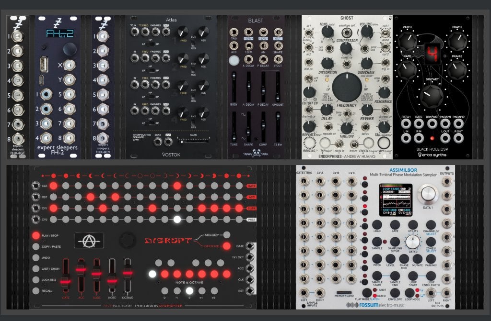The height and width of the screenshot is (321, 491).
Task: Click the PATCH knob on Black Hole DSP
Action: click(x=407, y=41)
